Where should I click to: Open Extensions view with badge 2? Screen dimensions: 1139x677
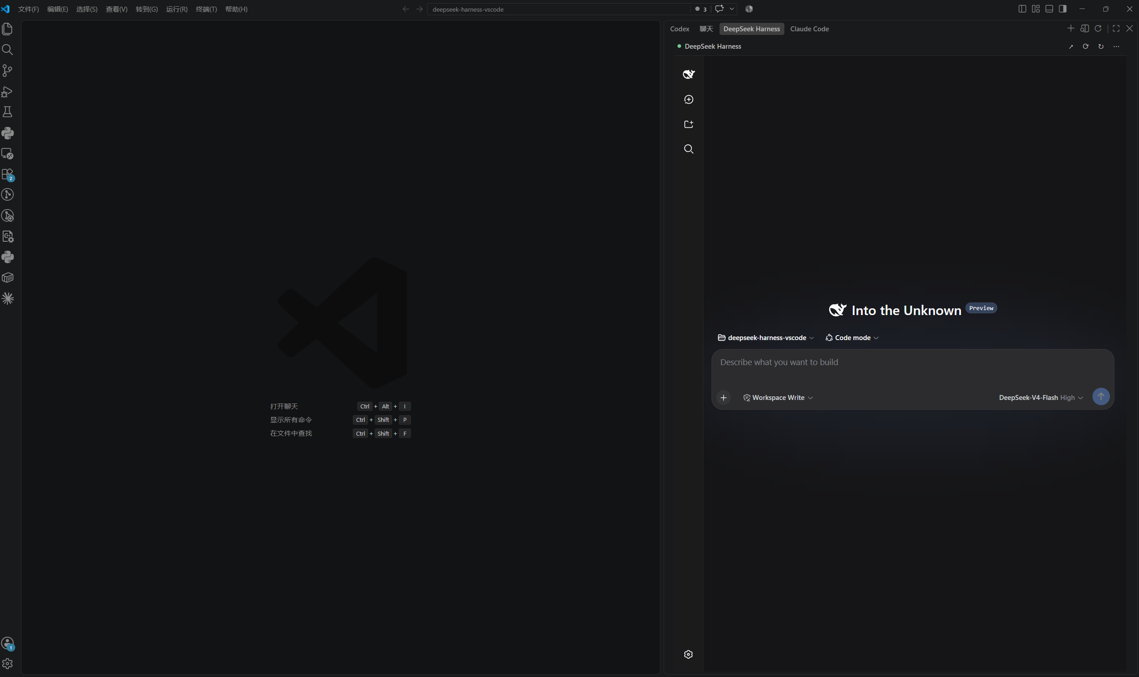(x=7, y=174)
